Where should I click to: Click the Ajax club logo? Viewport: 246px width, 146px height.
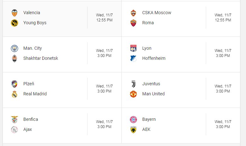(15, 130)
